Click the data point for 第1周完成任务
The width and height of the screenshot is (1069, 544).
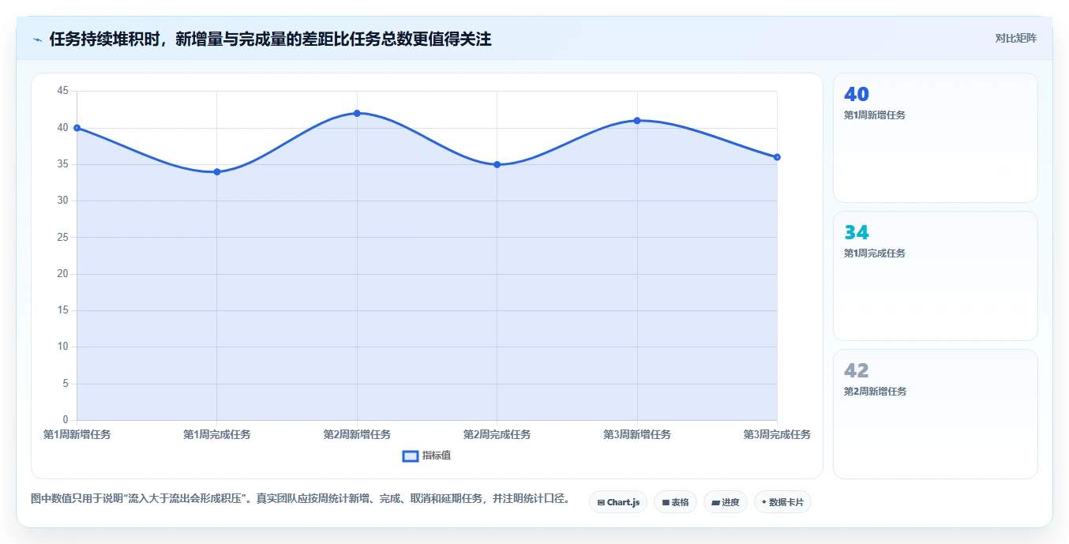tap(217, 171)
